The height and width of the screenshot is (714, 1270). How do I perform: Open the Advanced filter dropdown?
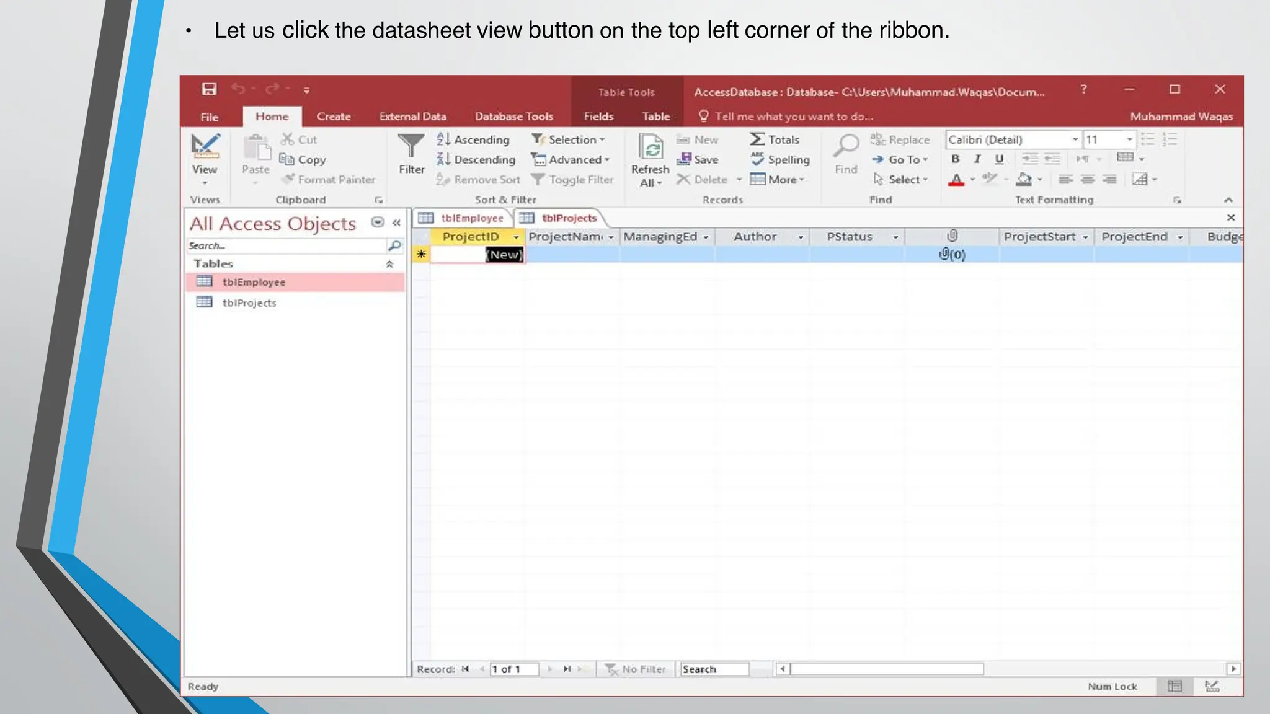pyautogui.click(x=571, y=159)
